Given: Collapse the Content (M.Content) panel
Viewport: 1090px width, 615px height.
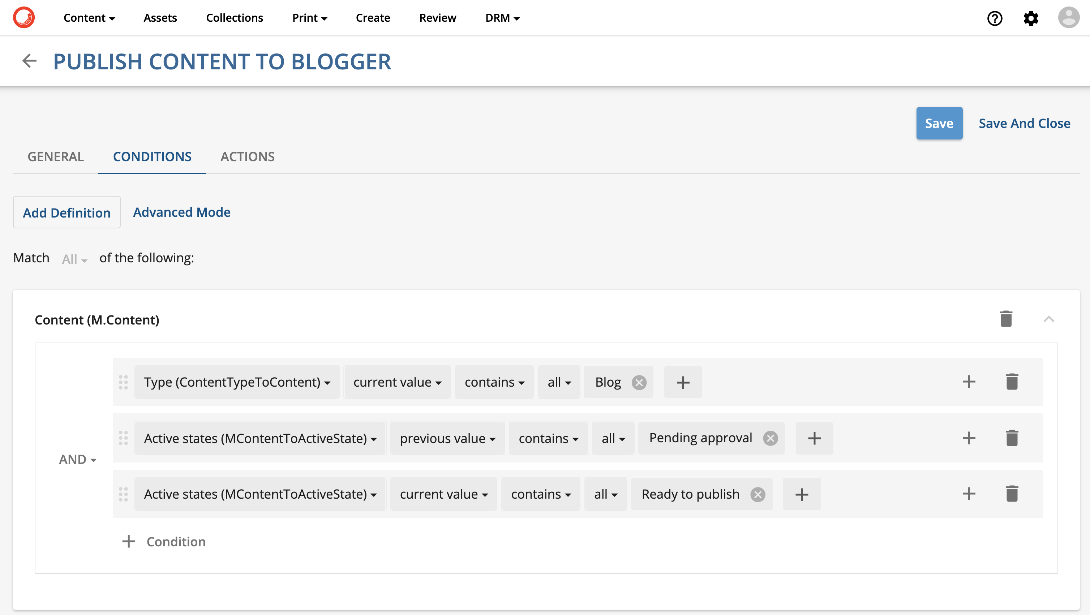Looking at the screenshot, I should (x=1048, y=319).
